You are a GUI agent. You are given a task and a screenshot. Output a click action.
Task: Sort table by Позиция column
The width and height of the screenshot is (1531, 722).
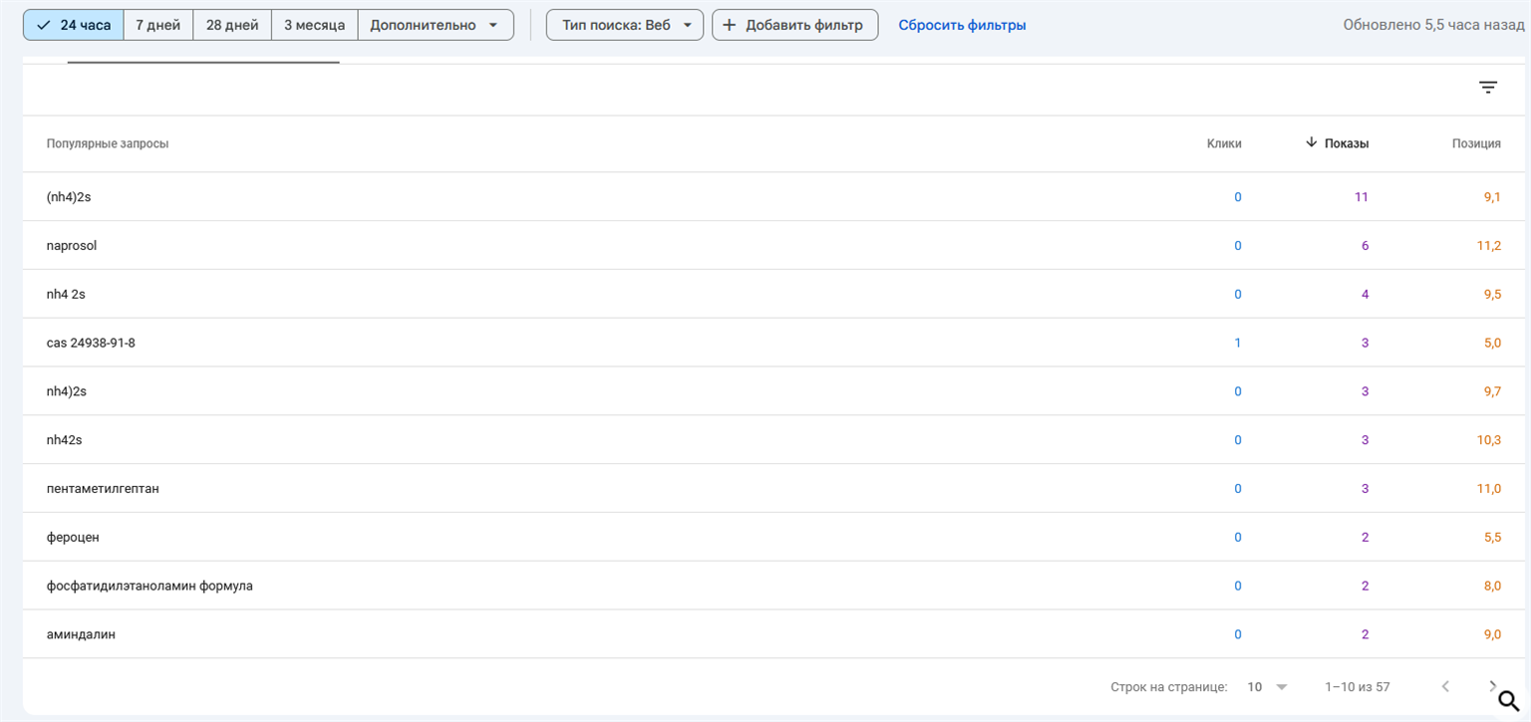[1476, 143]
